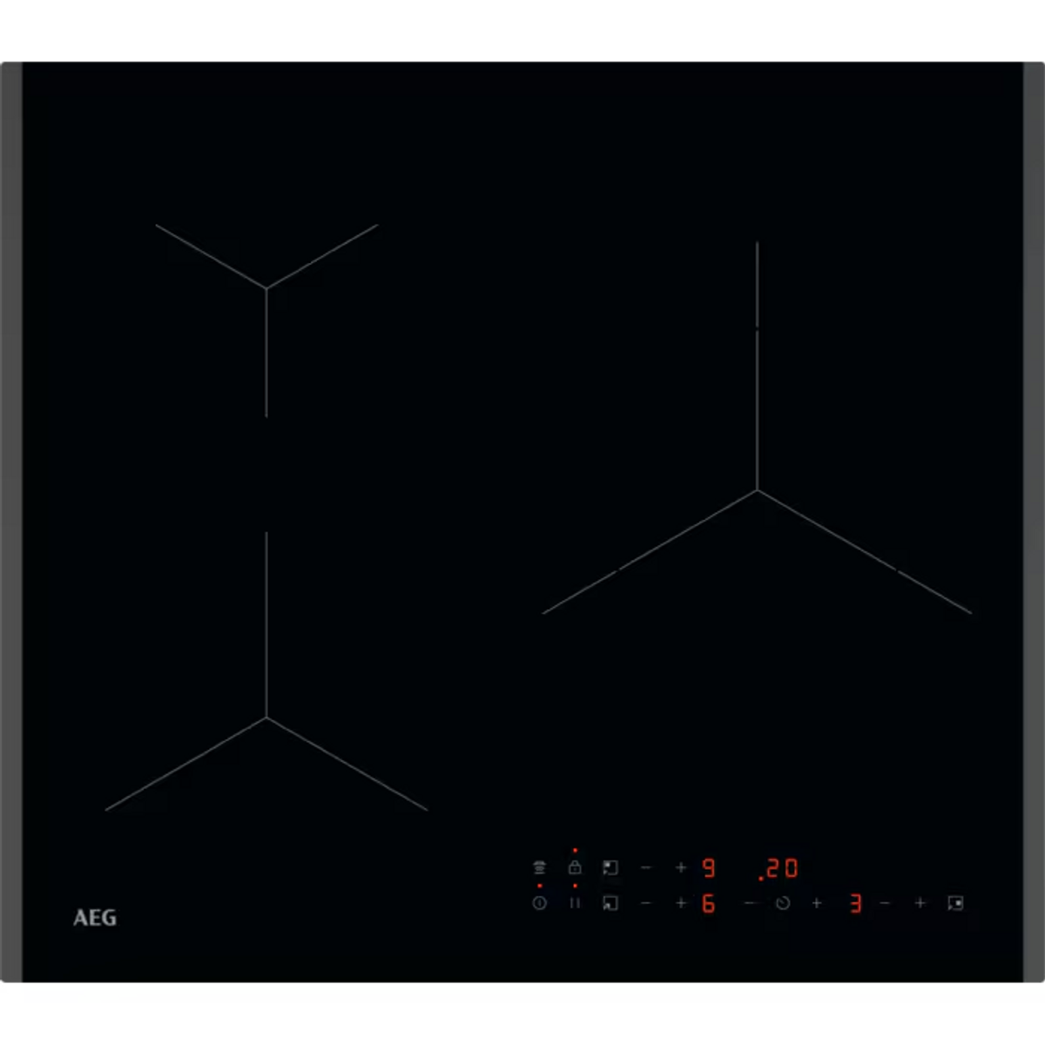Toggle the child lock padlock icon

coord(575,867)
